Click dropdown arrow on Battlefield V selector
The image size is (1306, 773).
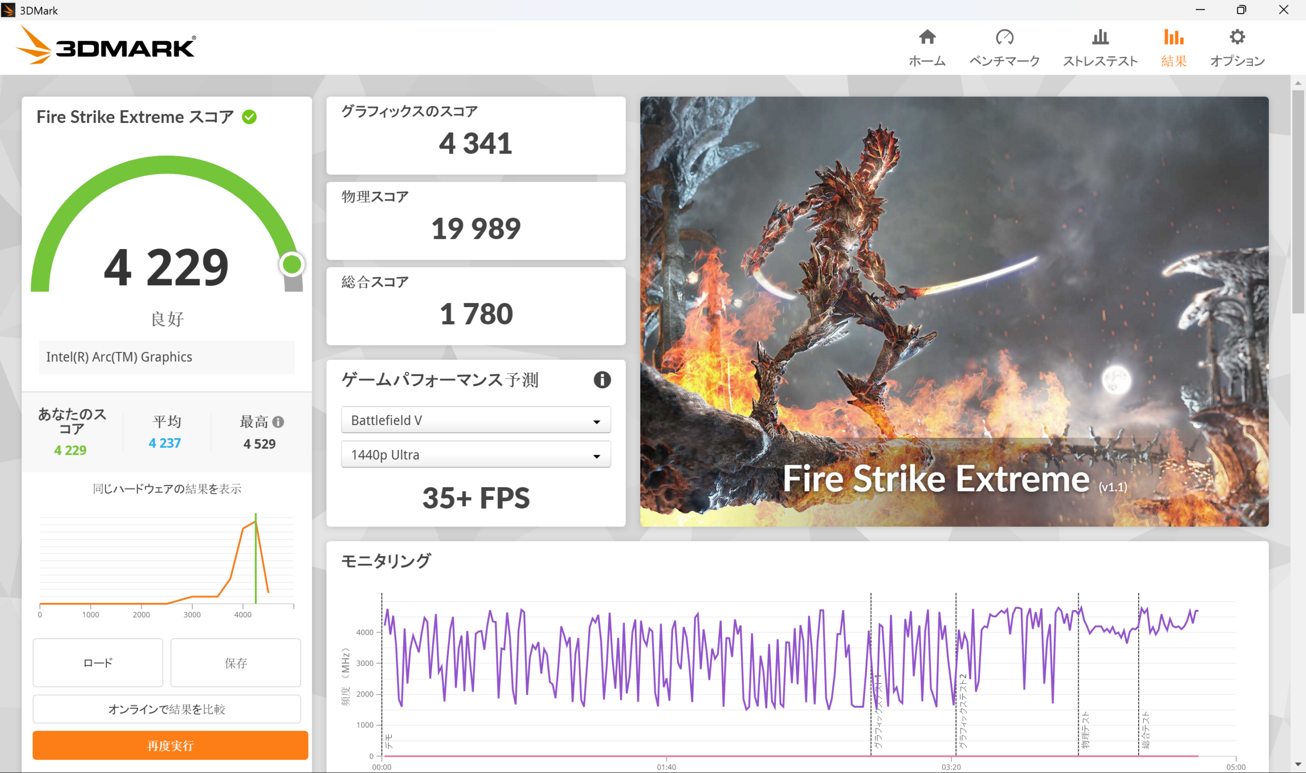pos(597,421)
